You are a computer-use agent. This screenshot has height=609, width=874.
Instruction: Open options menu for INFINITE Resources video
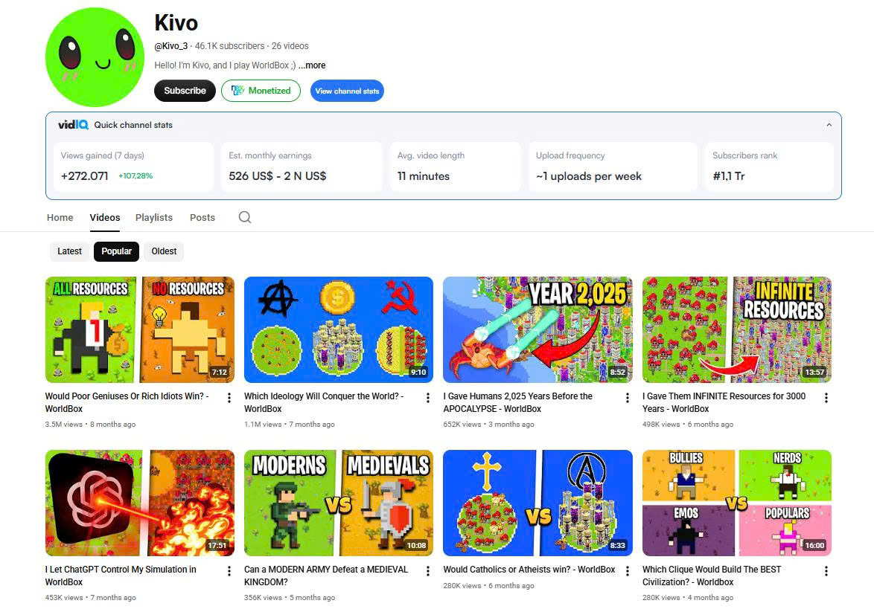(826, 398)
